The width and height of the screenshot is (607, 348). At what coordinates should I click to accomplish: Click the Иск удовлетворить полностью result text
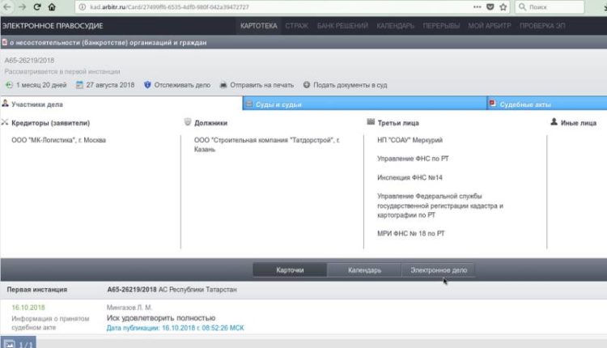161,318
